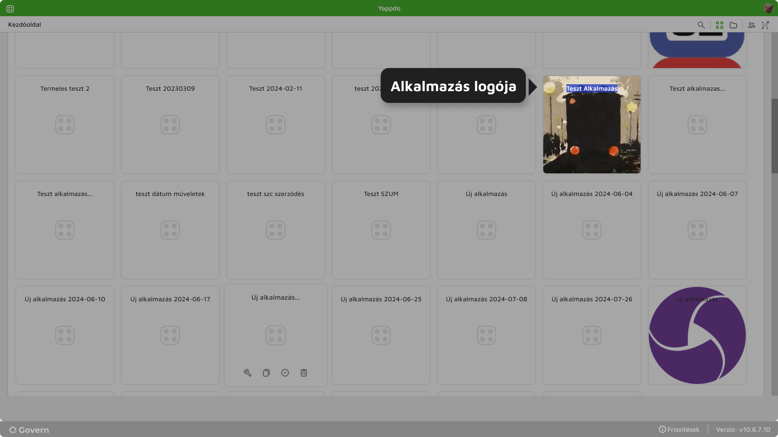This screenshot has width=778, height=437.
Task: Open the Kezdőoldal menu item
Action: 24,25
